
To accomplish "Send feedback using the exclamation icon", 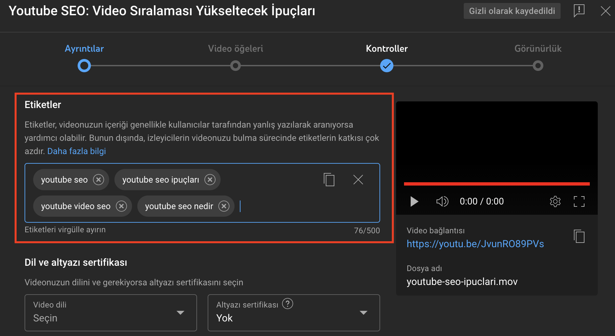I will (x=579, y=11).
